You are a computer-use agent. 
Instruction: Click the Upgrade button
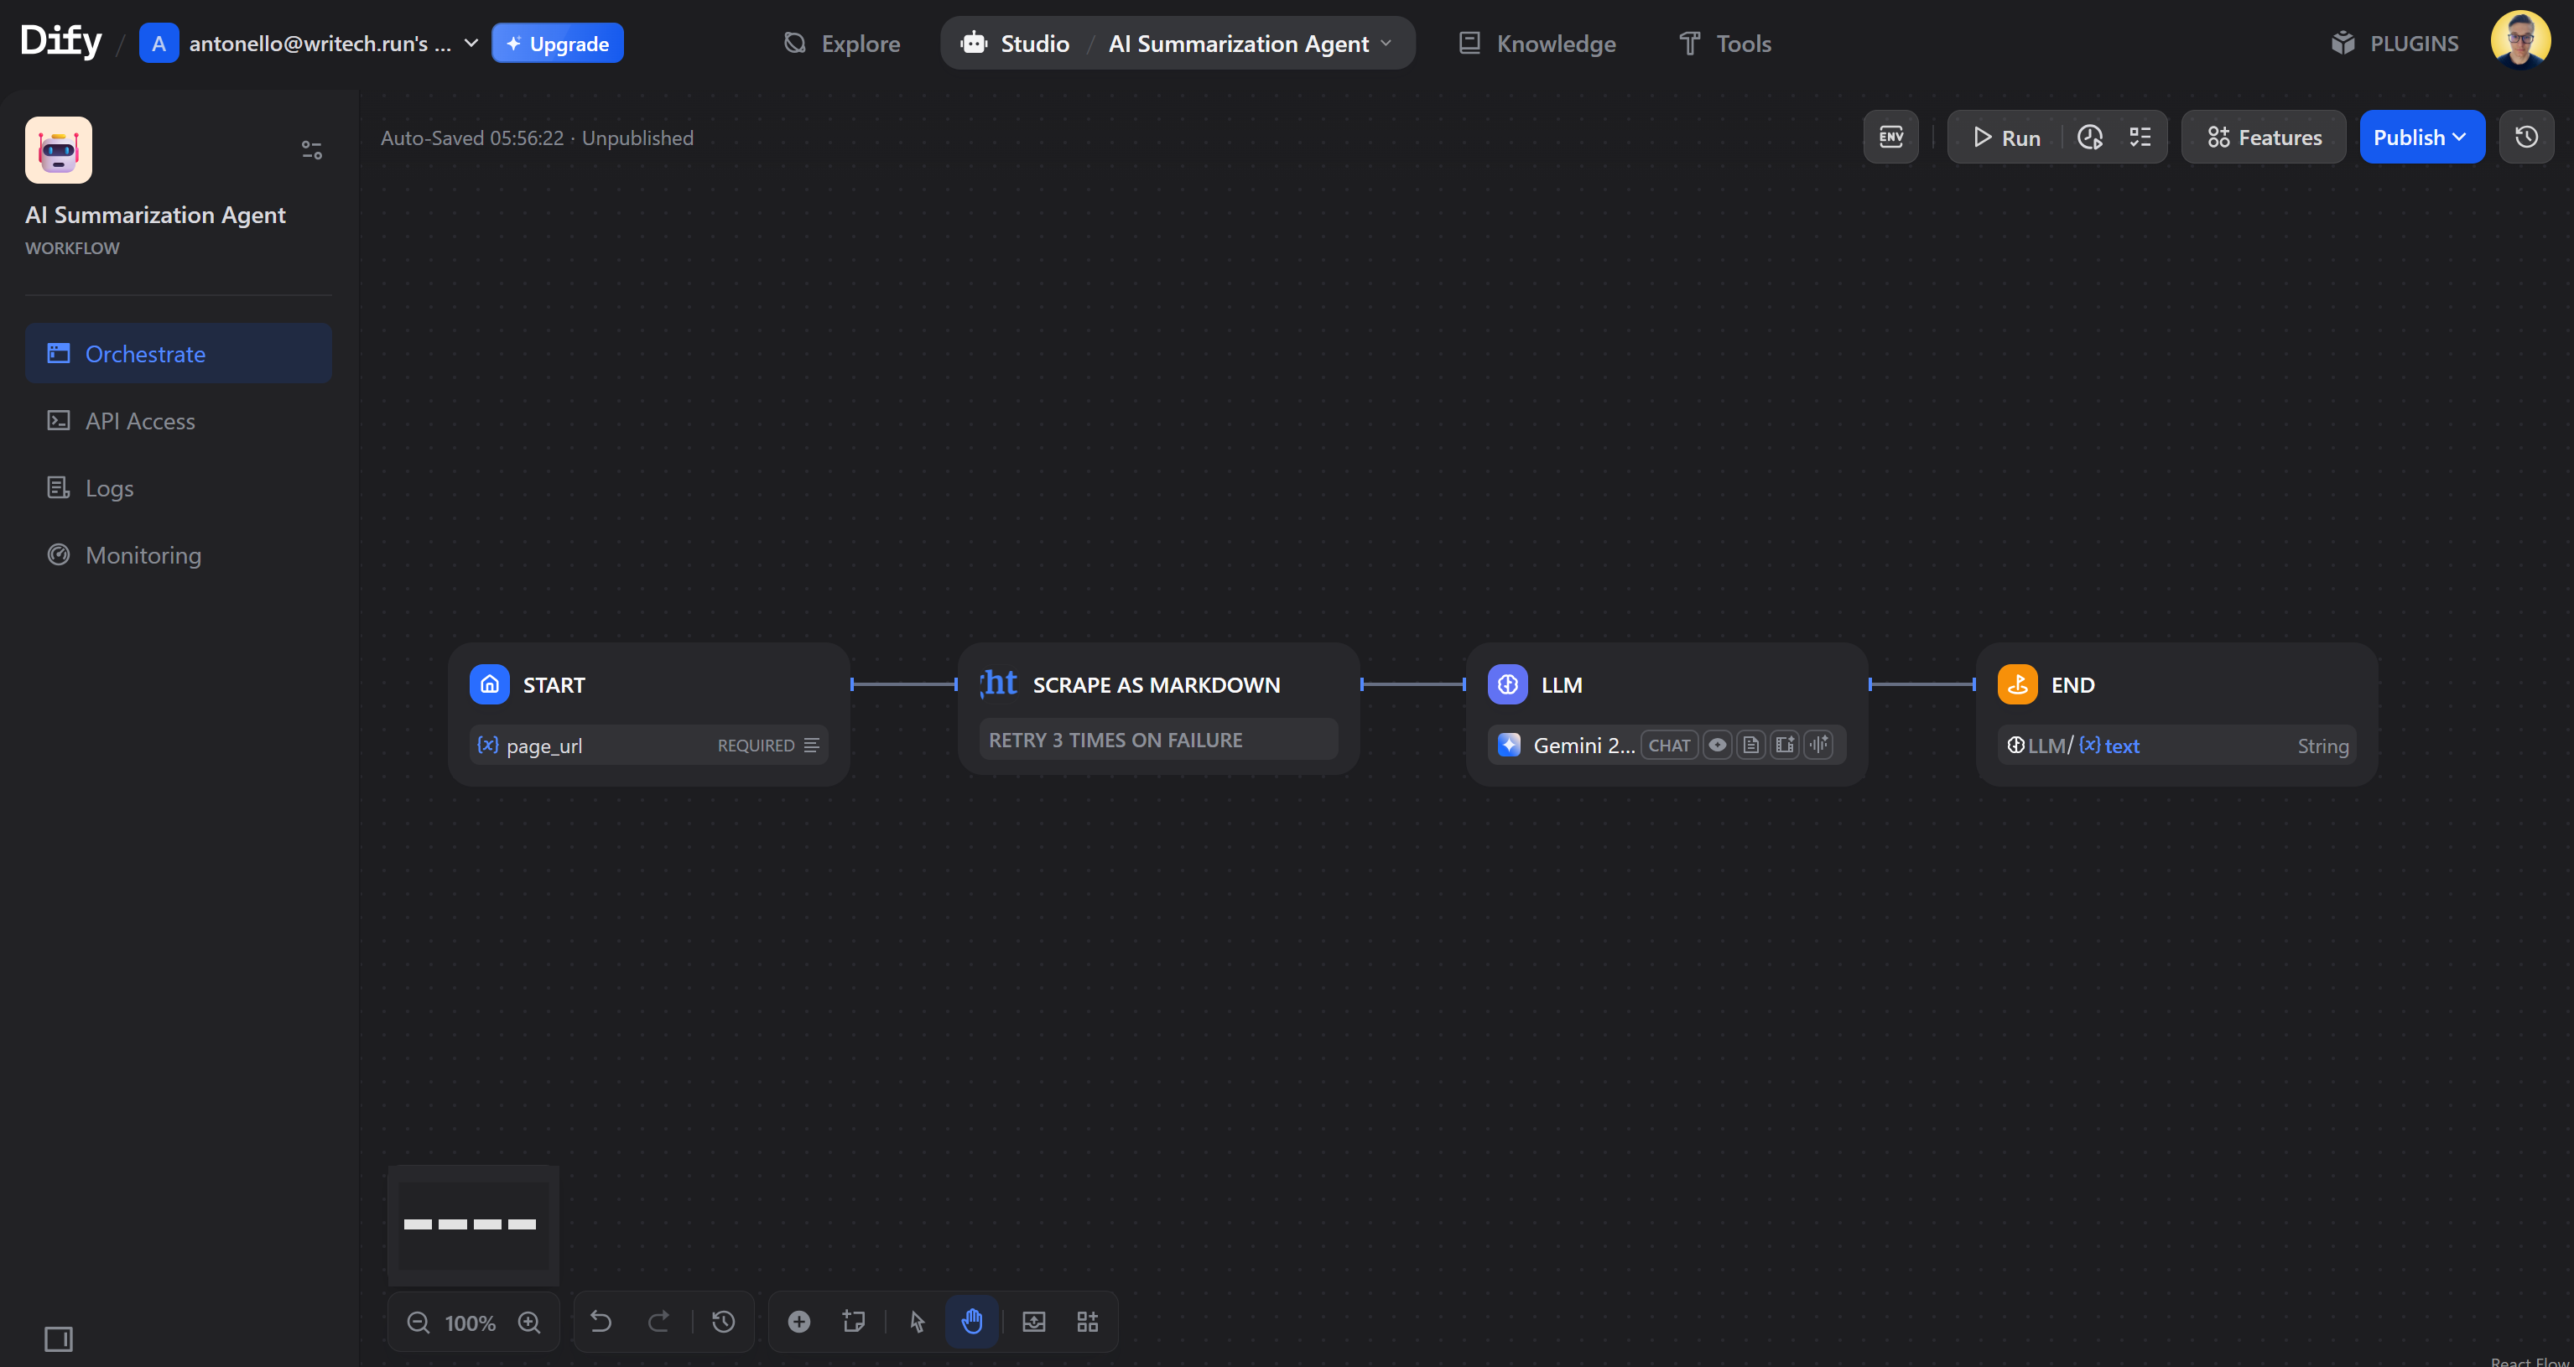[558, 43]
